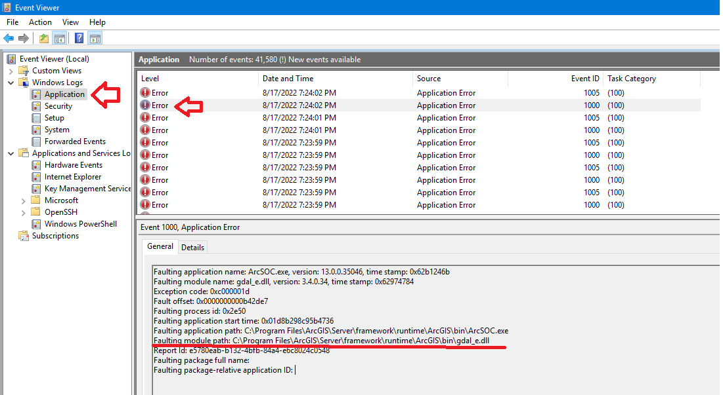
Task: Sort events by the Level column
Action: (150, 78)
